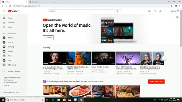Click in the YouTube search field

coord(81,11)
